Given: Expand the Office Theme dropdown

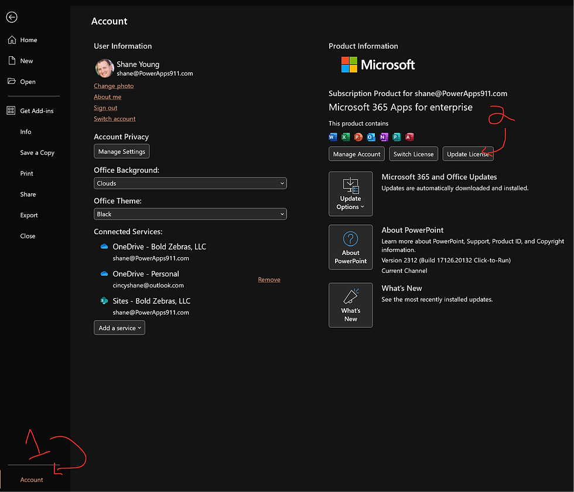Looking at the screenshot, I should 190,214.
